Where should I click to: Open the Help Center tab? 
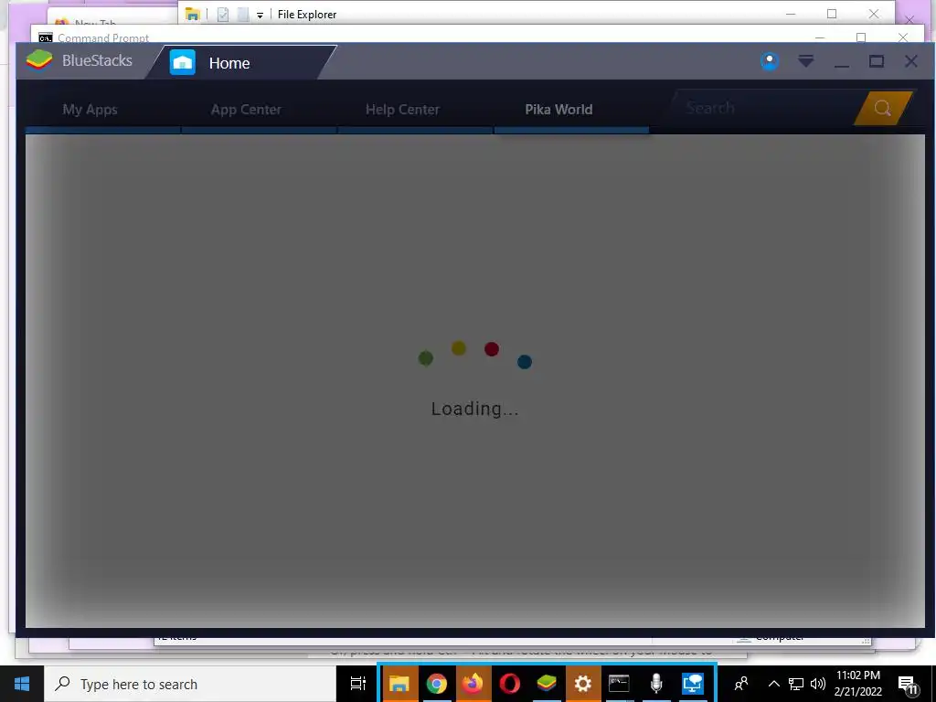pos(402,110)
